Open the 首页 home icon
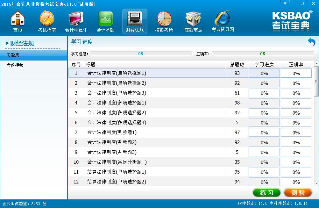The image size is (319, 208). click(18, 21)
